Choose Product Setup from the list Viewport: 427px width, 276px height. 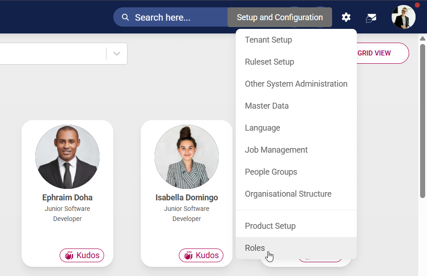tap(270, 226)
